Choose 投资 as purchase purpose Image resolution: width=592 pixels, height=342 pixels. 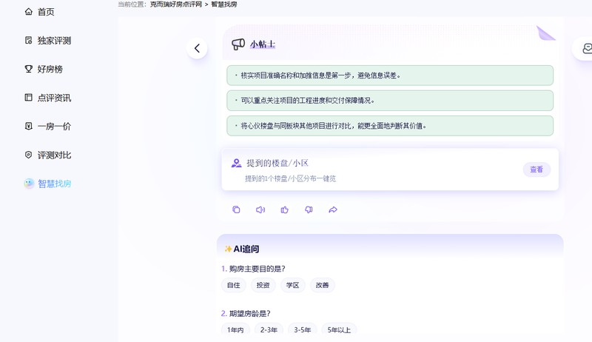(263, 286)
